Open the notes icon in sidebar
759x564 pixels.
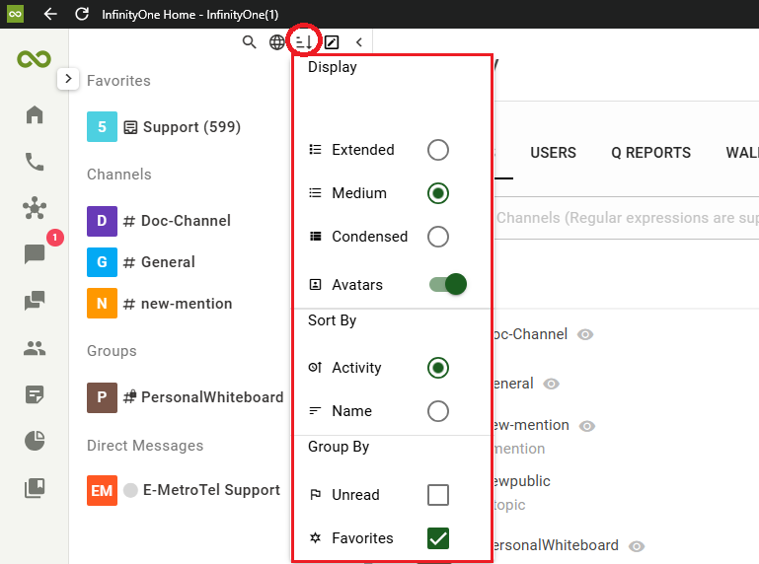tap(35, 394)
